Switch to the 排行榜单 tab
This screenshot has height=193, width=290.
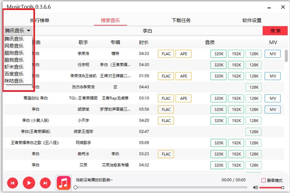40,20
